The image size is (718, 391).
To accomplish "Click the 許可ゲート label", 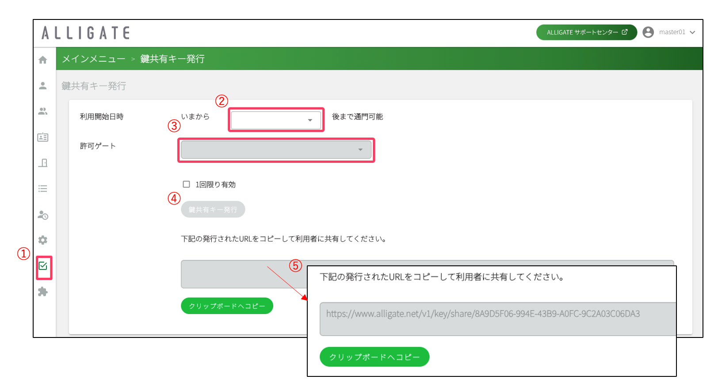I will pos(98,146).
